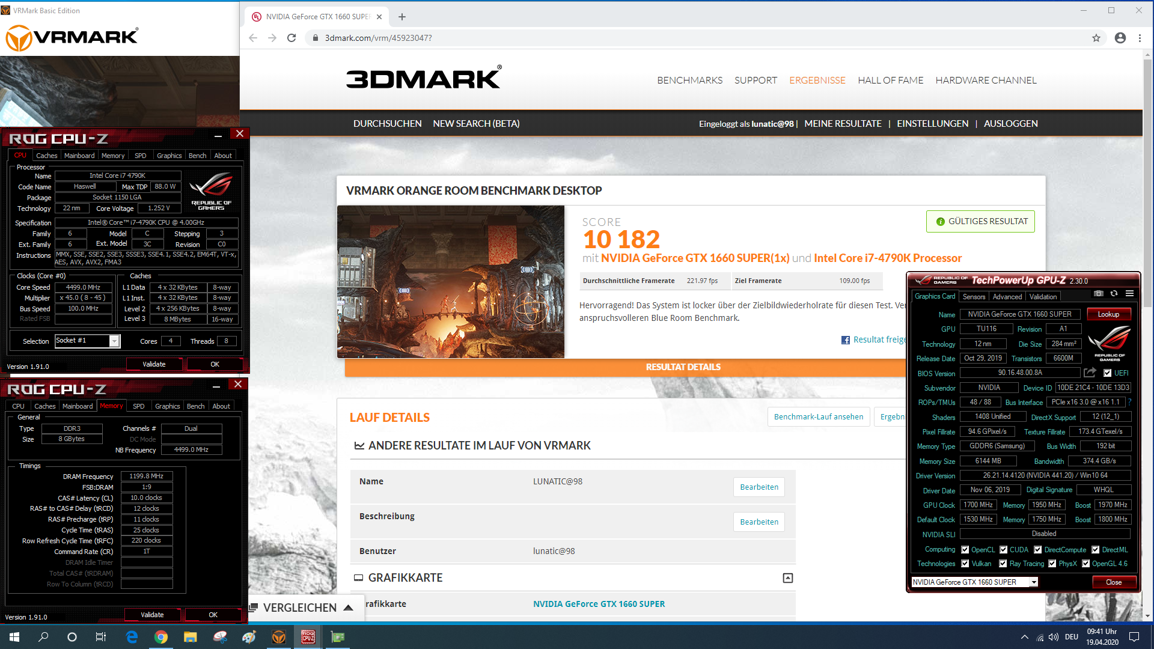Open a new Chrome tab
Screen dimensions: 1154x649
click(x=402, y=17)
